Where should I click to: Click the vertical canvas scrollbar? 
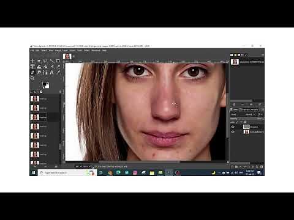click(x=227, y=115)
